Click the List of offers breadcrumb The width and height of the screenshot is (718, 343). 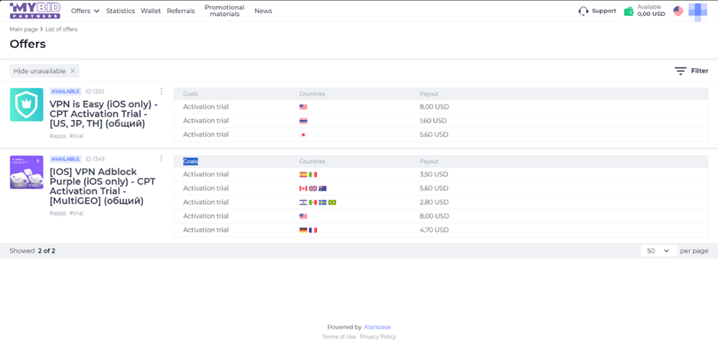(61, 29)
